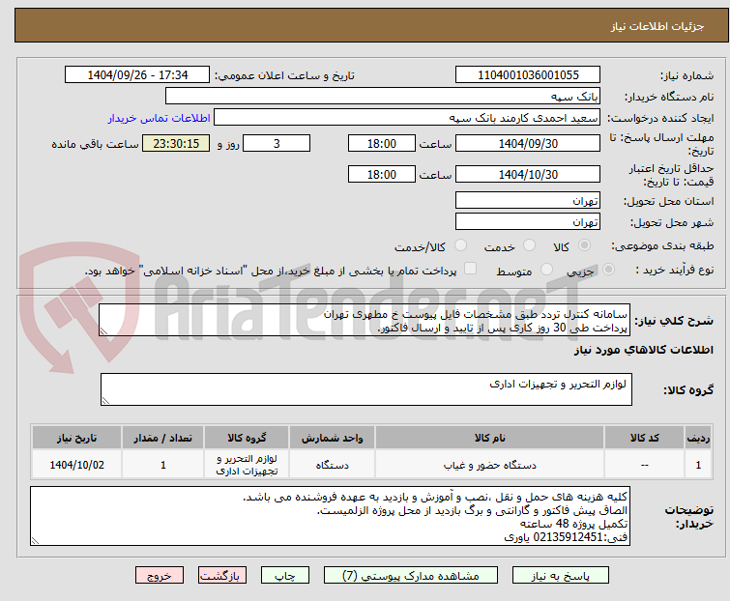Click the product code cell showing --
The width and height of the screenshot is (730, 601).
pyautogui.click(x=644, y=465)
